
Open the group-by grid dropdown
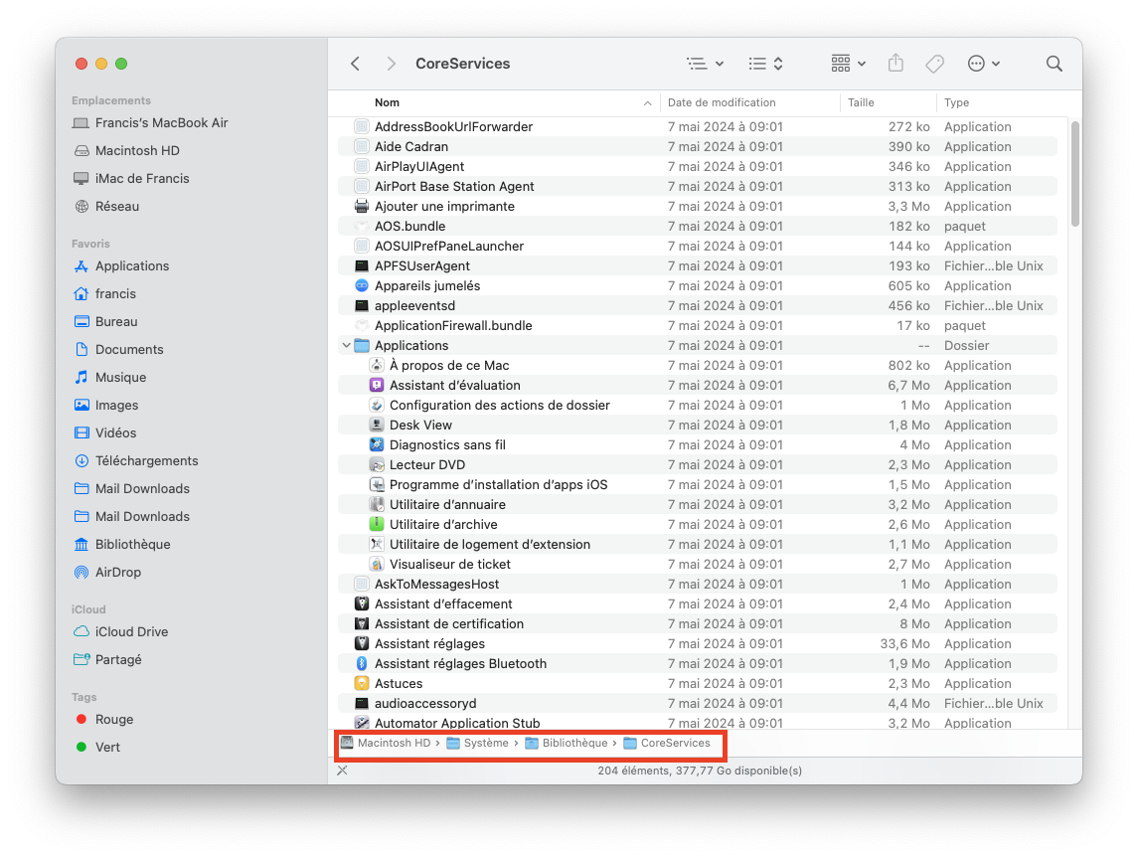point(849,64)
